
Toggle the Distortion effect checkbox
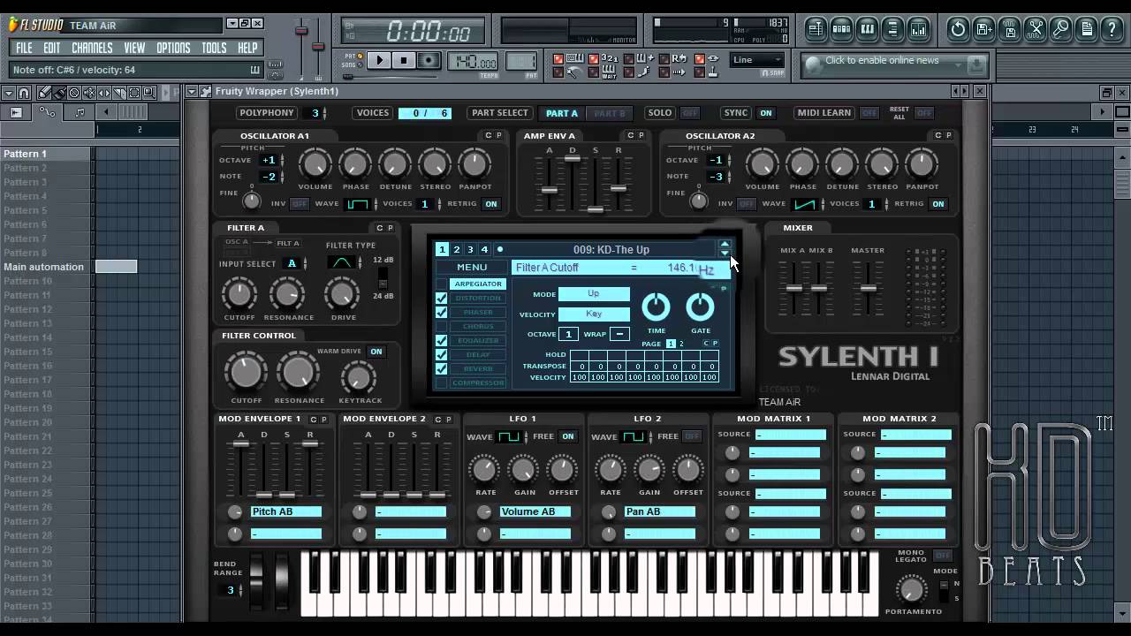click(441, 299)
